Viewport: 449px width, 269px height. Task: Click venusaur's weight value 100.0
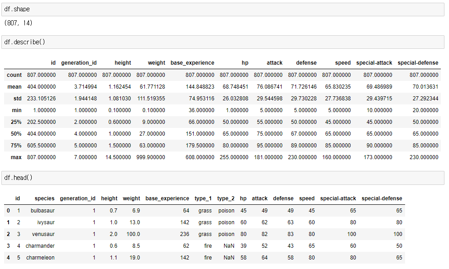tap(133, 234)
